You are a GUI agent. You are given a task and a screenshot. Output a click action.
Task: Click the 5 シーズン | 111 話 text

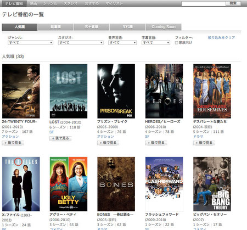[209, 132]
